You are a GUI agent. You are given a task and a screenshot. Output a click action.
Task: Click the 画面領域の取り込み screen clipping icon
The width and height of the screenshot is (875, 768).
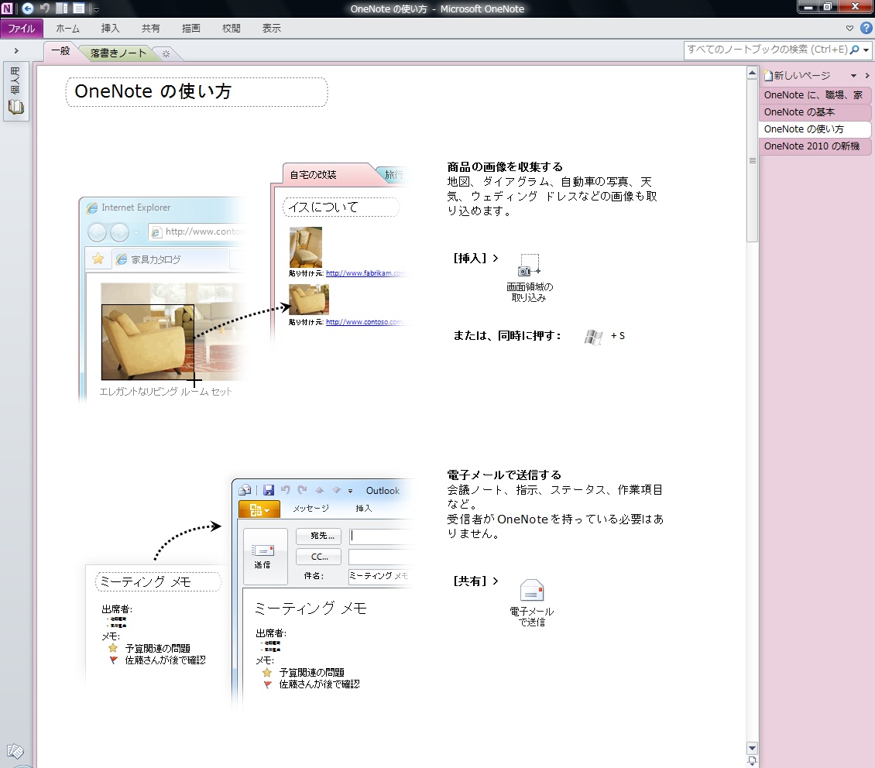(529, 265)
